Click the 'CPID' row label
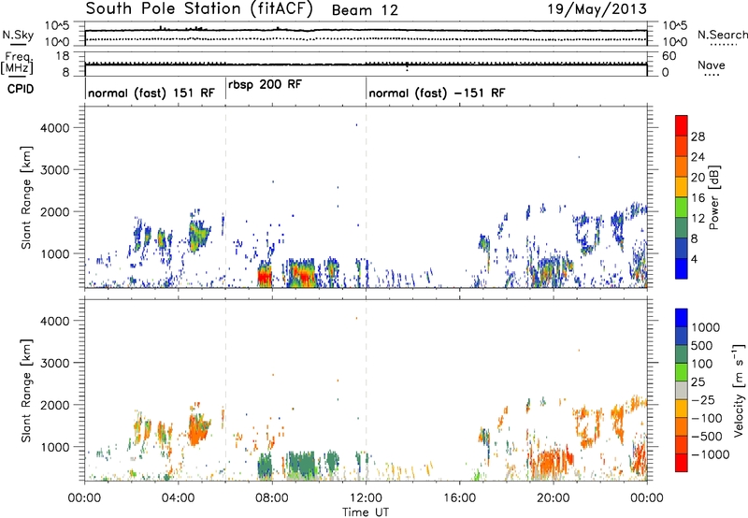The image size is (748, 518). click(x=21, y=89)
